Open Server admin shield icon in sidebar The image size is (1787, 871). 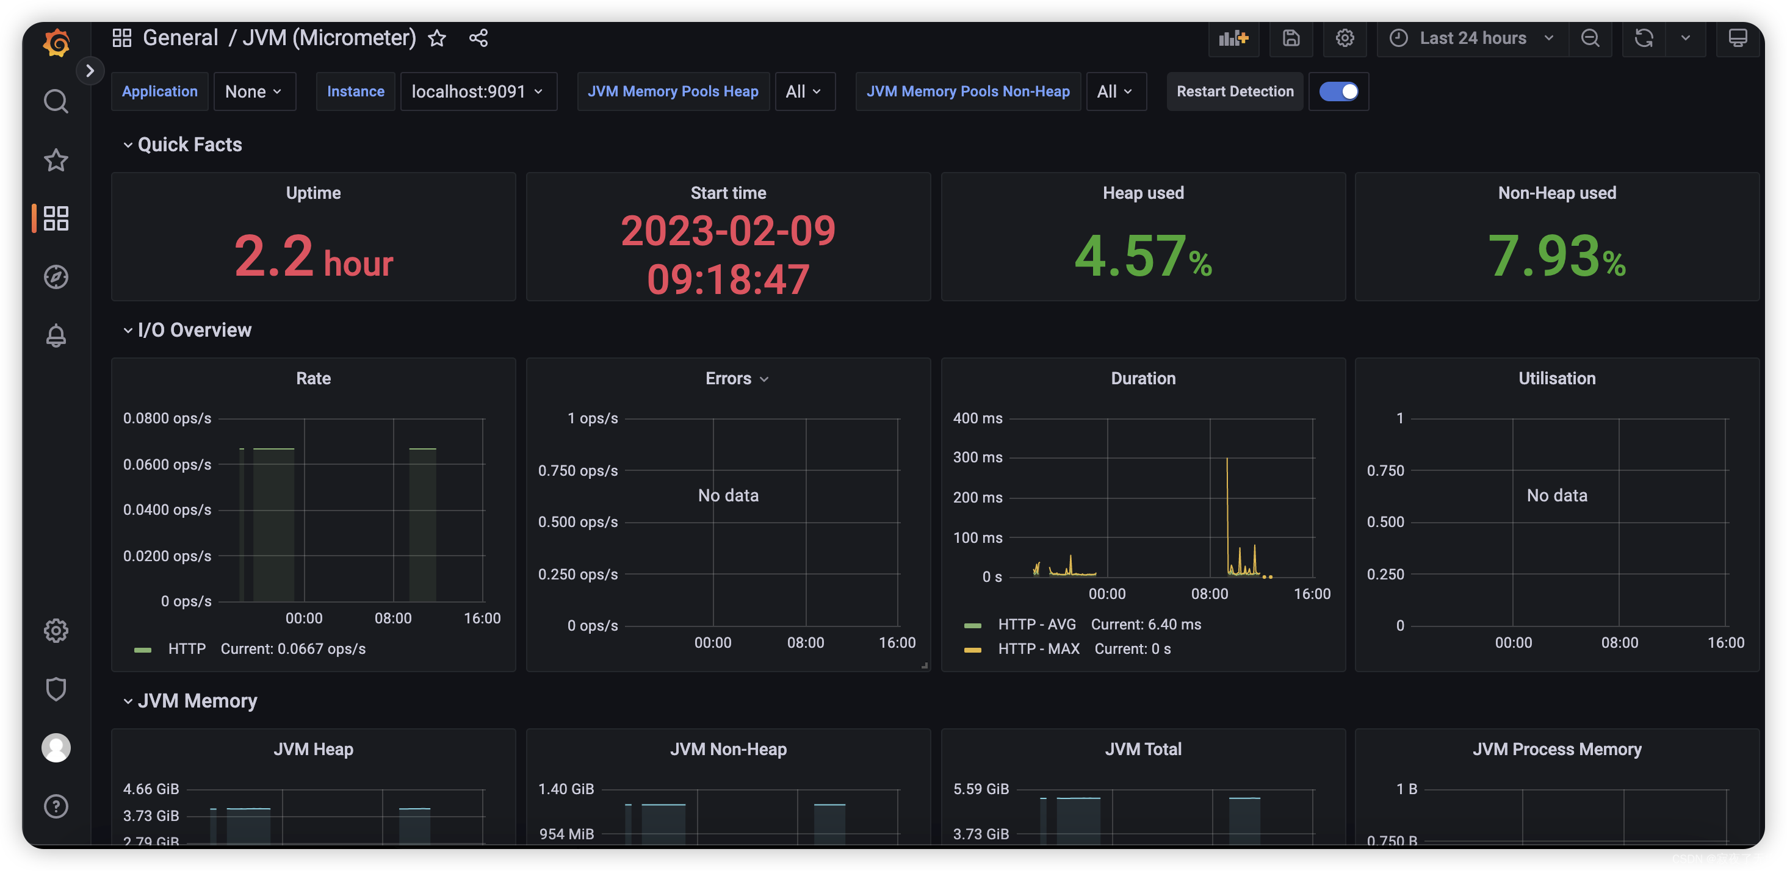tap(56, 689)
